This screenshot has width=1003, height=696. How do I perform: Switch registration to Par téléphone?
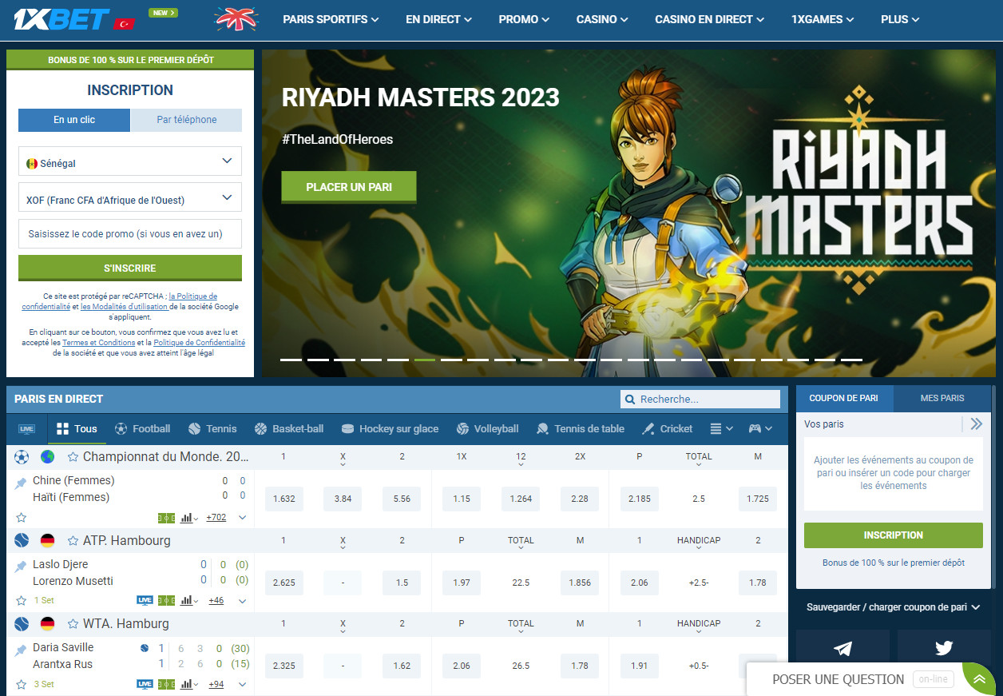(186, 120)
